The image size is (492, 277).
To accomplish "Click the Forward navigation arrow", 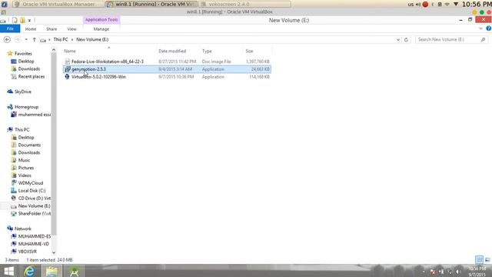I will [18, 39].
